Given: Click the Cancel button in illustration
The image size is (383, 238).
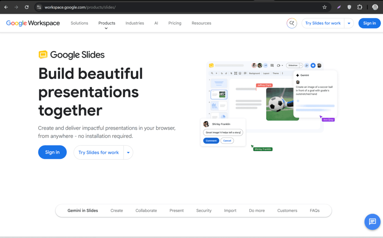Looking at the screenshot, I should pos(227,140).
